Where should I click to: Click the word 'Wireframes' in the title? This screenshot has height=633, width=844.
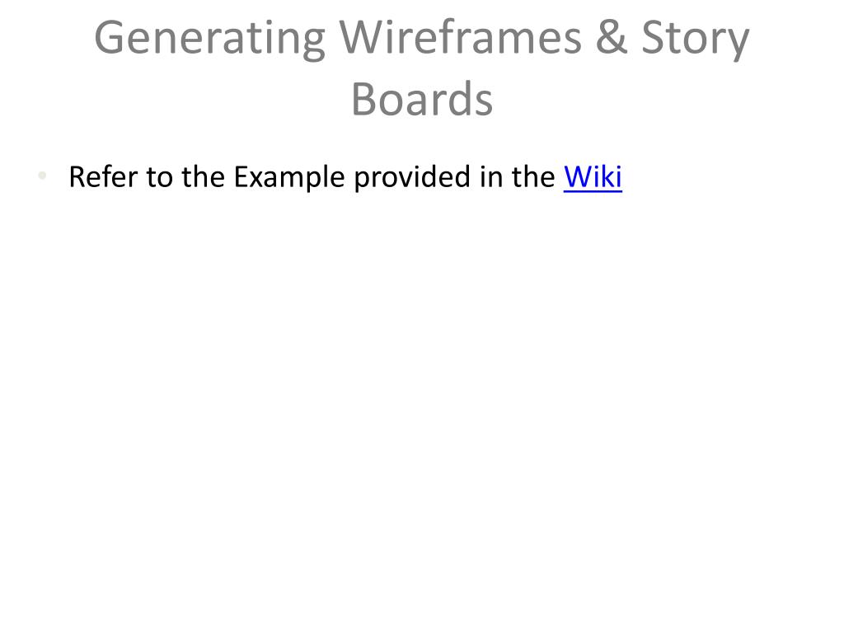coord(461,37)
